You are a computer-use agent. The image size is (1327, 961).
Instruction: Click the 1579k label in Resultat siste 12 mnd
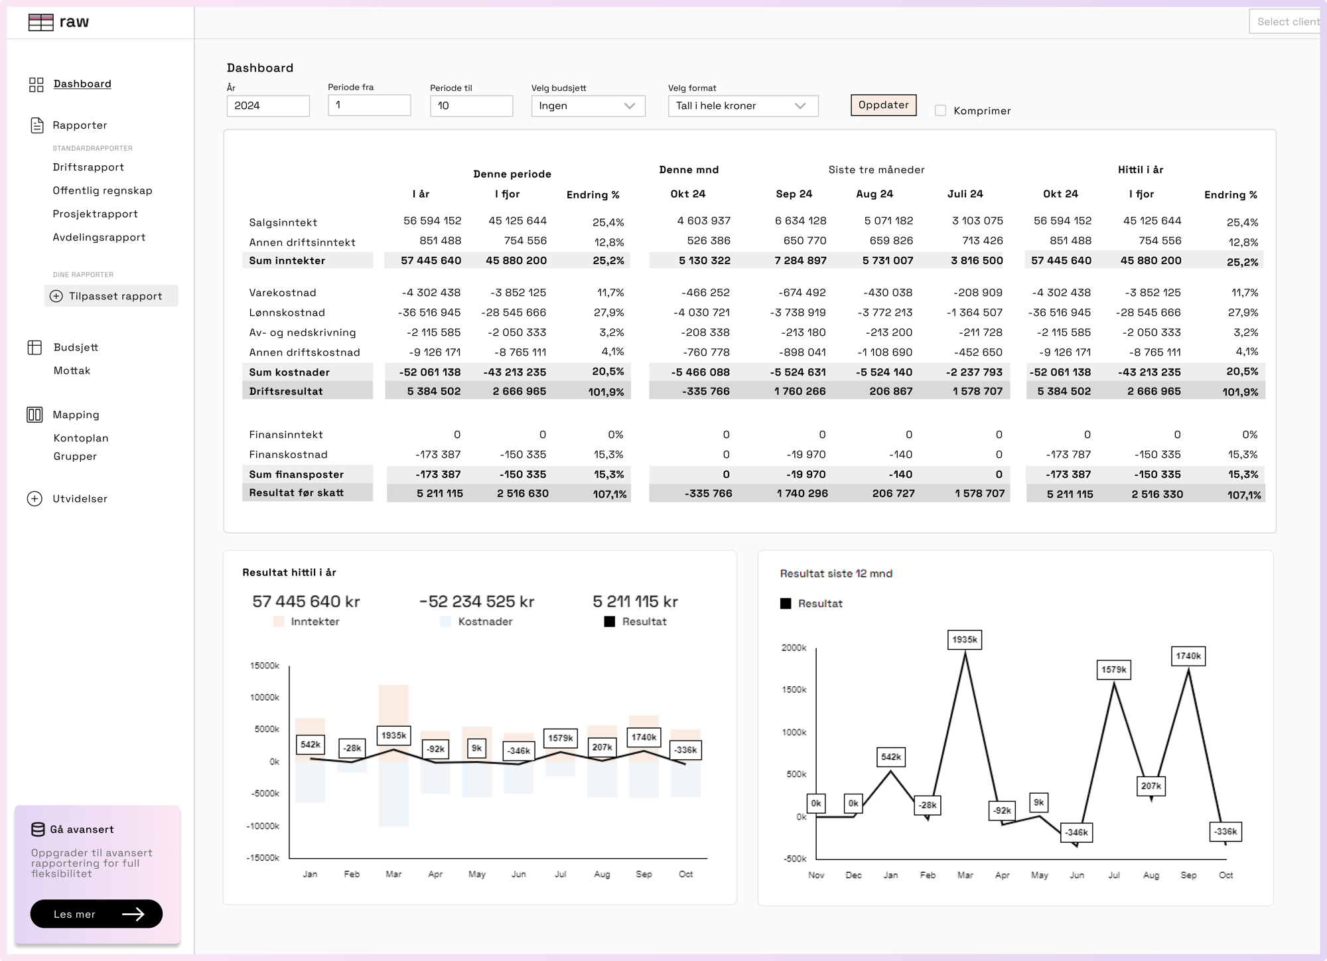[x=1114, y=670]
